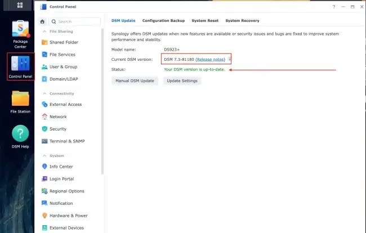Collapse the File Sharing section
Screen dimensions: 366x233
[44, 32]
